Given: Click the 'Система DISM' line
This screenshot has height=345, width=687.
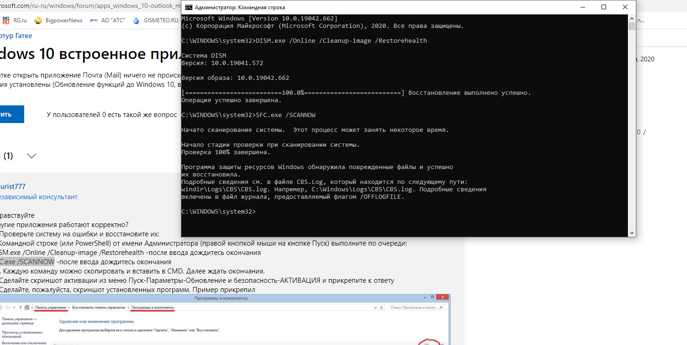Looking at the screenshot, I should coord(203,56).
